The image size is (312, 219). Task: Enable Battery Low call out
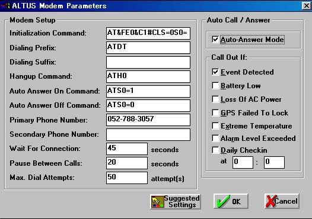(215, 86)
